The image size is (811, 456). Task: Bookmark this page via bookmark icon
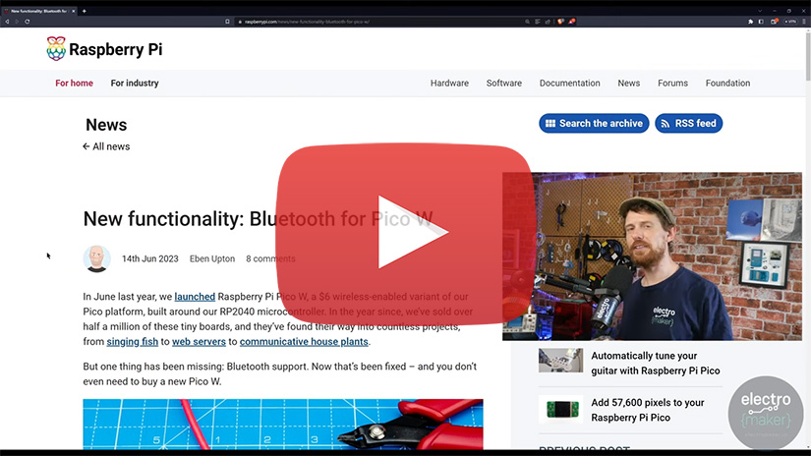click(227, 22)
